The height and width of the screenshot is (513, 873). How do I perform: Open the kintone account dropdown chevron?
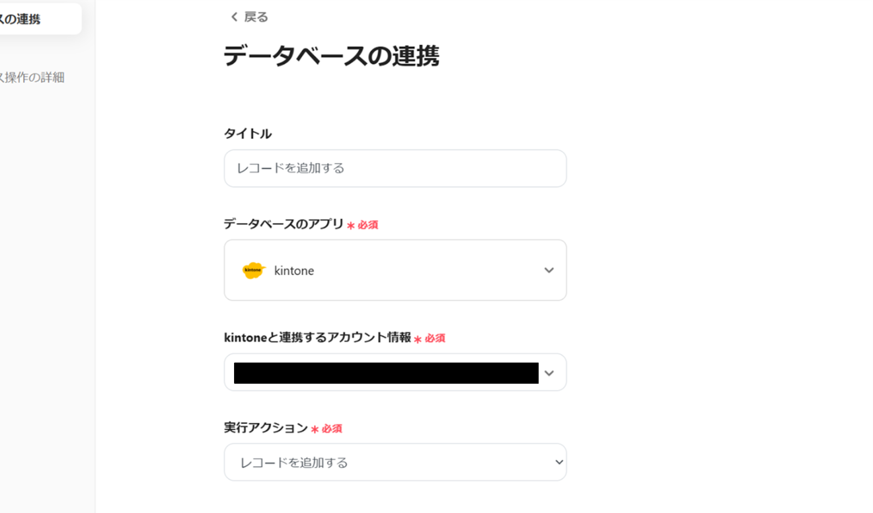tap(549, 373)
